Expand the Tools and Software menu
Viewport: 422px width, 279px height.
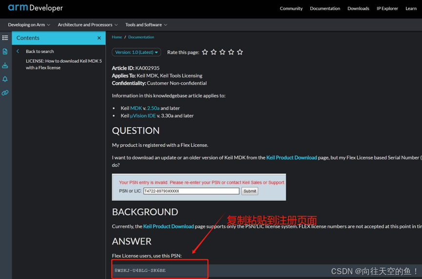pos(146,25)
